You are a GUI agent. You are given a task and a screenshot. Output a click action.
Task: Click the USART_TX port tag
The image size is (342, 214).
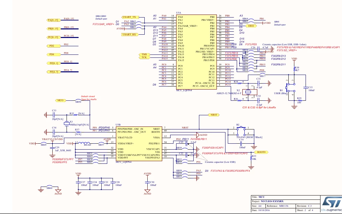coord(130,17)
